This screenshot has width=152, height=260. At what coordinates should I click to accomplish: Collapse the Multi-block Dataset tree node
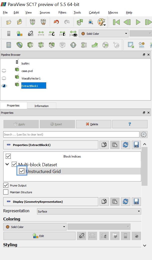7,164
